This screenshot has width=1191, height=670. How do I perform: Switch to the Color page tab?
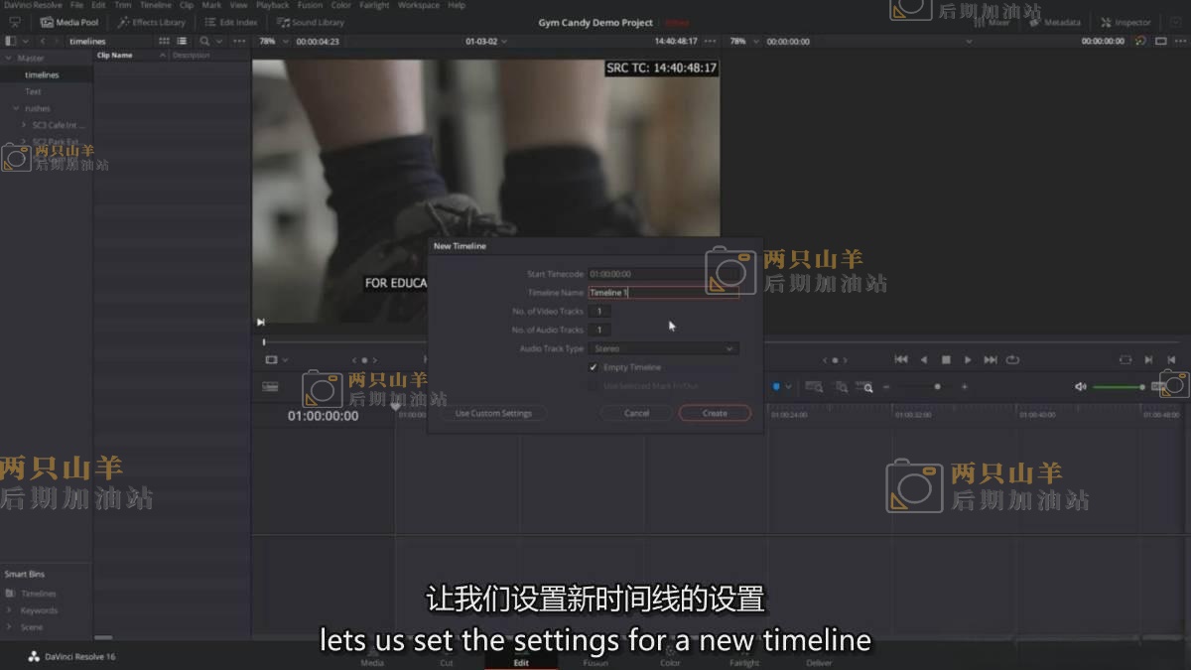pos(671,662)
